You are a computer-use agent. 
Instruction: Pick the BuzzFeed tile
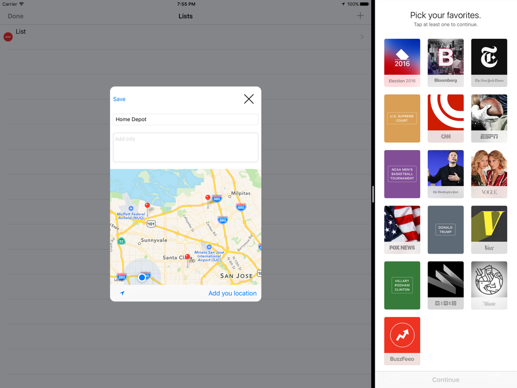coord(402,341)
